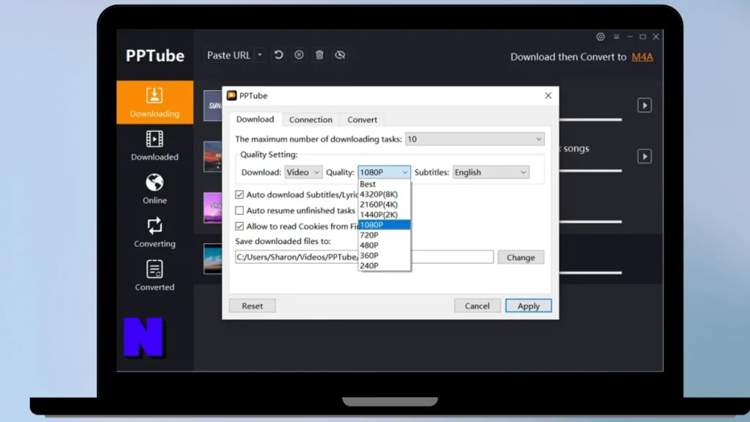Click Change save folder button
The height and width of the screenshot is (422, 750).
521,257
